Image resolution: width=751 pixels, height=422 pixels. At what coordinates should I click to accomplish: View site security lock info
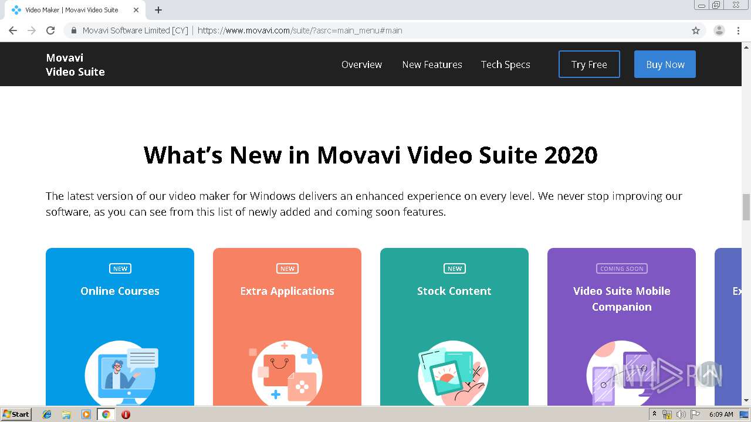(74, 30)
